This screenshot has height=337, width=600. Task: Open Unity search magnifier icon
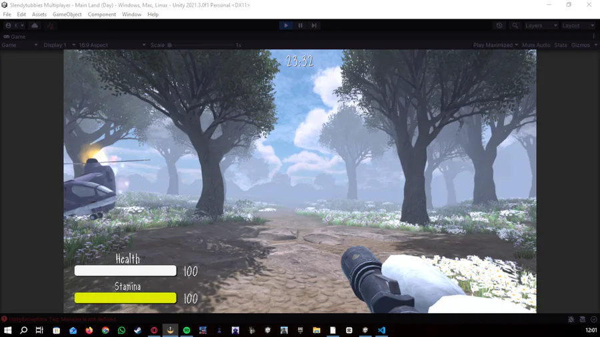pos(515,25)
